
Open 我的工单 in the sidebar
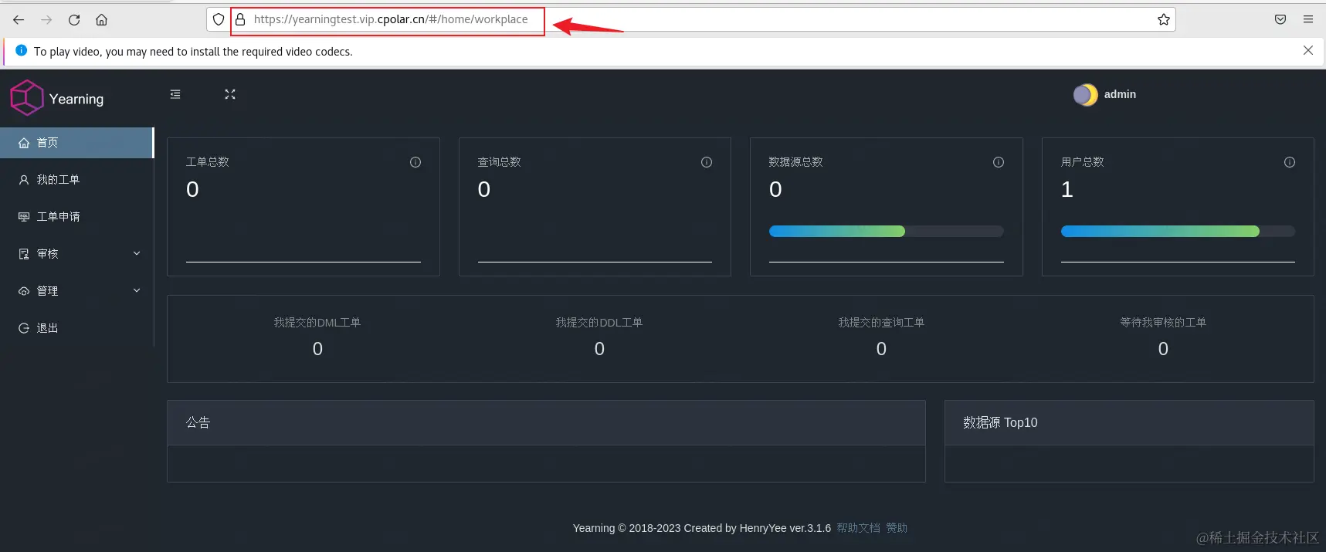[x=76, y=180]
